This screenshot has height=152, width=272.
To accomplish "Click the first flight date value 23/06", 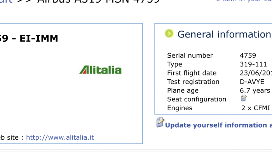I will [x=256, y=73].
